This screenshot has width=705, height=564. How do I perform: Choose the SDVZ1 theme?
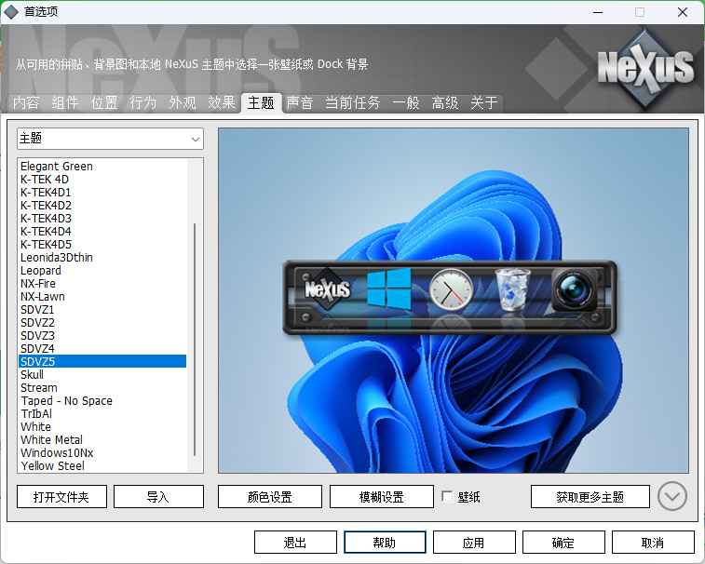point(102,310)
